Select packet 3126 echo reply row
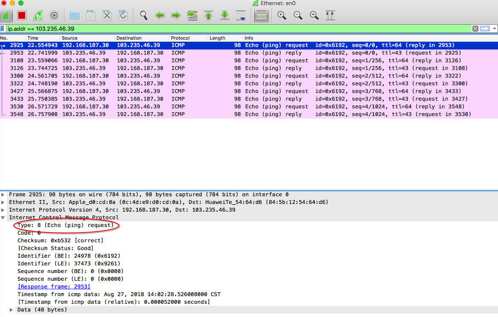 [249, 68]
